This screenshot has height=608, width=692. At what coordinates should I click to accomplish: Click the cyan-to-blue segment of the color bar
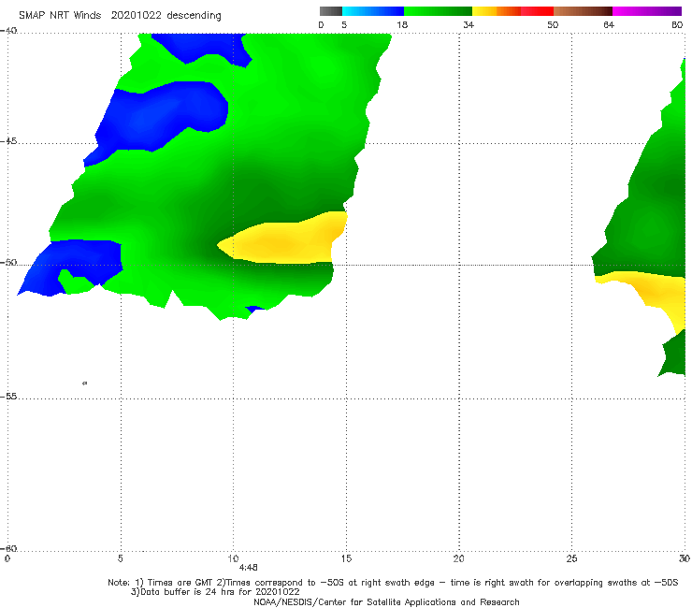click(373, 11)
